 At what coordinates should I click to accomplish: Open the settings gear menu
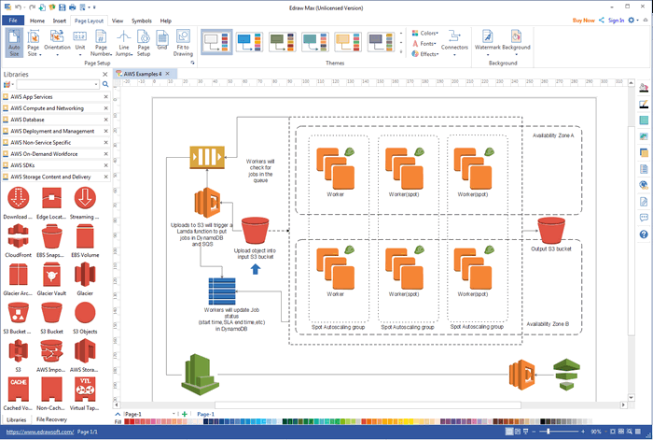tap(632, 20)
